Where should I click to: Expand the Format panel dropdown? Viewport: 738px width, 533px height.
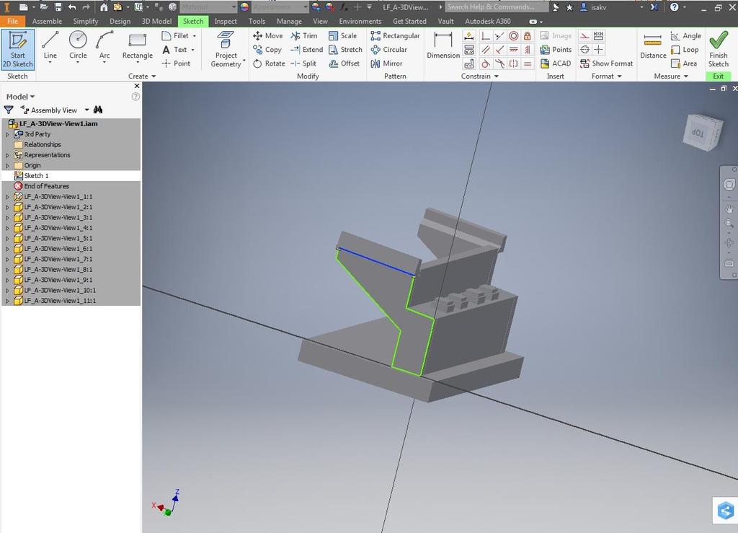[x=606, y=76]
